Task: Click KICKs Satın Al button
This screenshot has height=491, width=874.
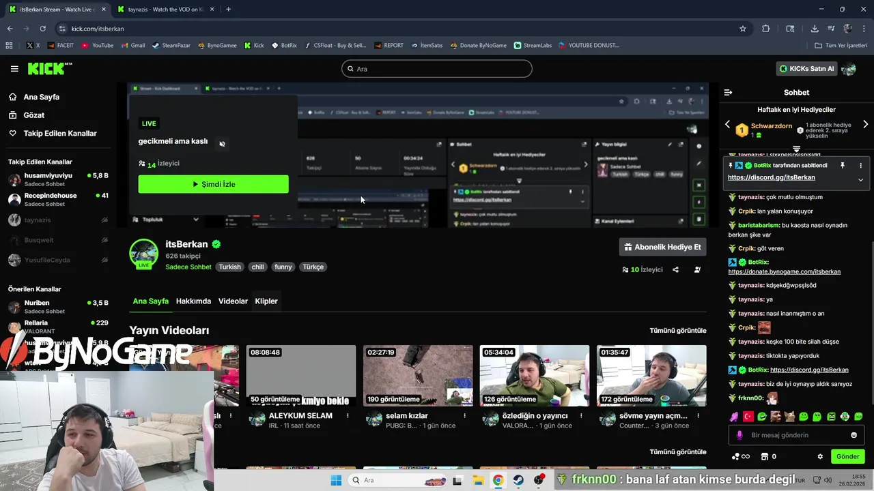Action: click(x=806, y=69)
